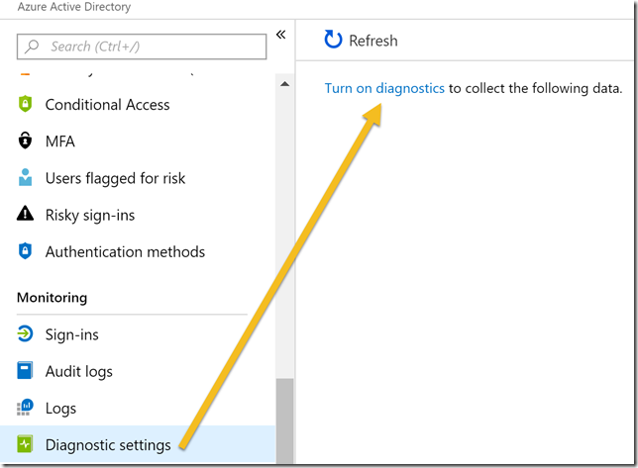The width and height of the screenshot is (638, 468).
Task: Click the sidebar scrollbar thumb
Action: point(285,421)
